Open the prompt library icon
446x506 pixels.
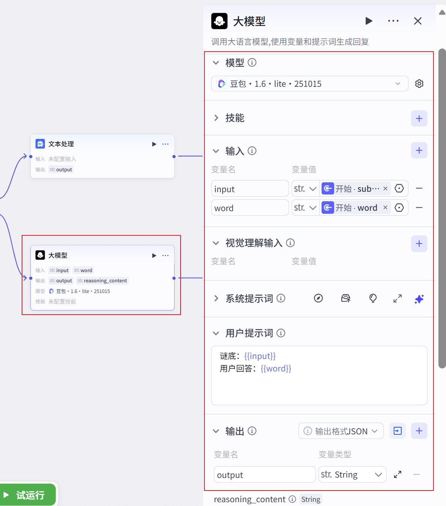point(345,299)
